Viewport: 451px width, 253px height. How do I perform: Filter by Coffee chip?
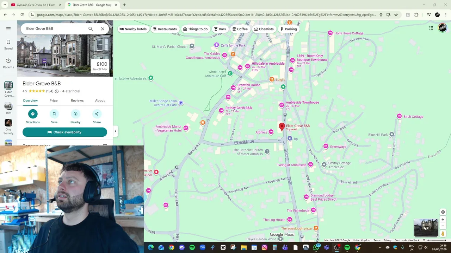[240, 29]
